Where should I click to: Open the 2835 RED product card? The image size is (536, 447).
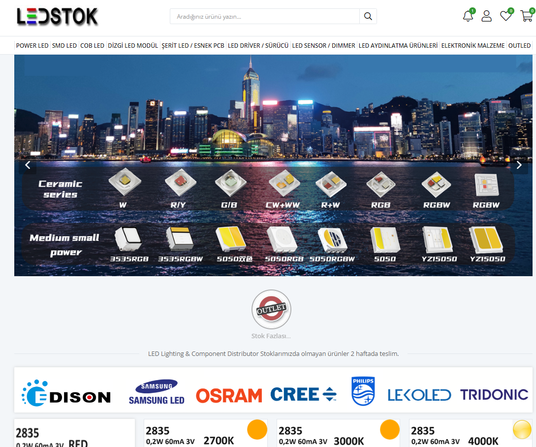(x=74, y=433)
